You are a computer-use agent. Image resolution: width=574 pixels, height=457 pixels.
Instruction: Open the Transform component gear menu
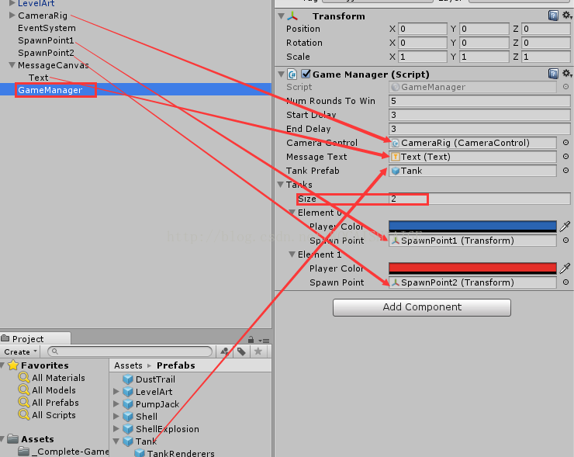point(567,15)
